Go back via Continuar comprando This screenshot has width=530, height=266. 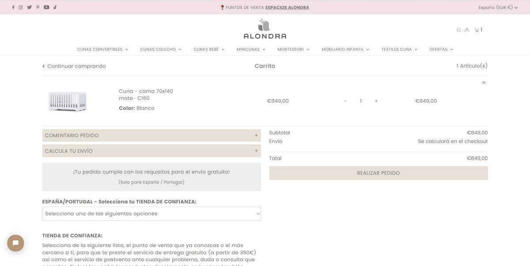point(74,66)
